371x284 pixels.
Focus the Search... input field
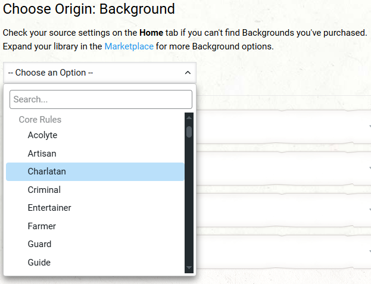point(101,99)
